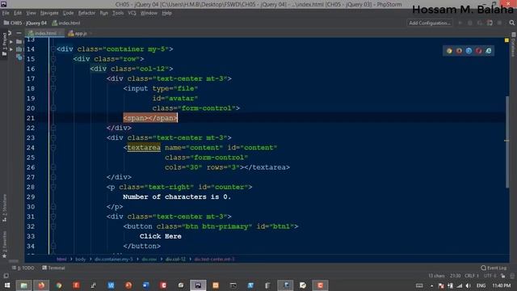Screen dimensions: 517x291
Task: Click the UTF-8 encoding status entry
Action: point(490,276)
